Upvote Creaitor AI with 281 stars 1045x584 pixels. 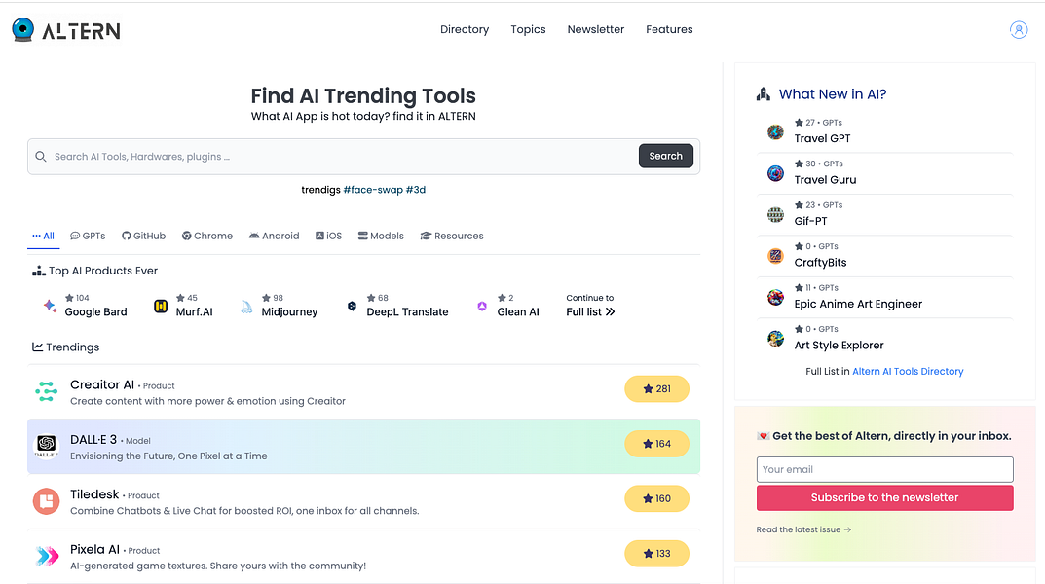pos(656,389)
